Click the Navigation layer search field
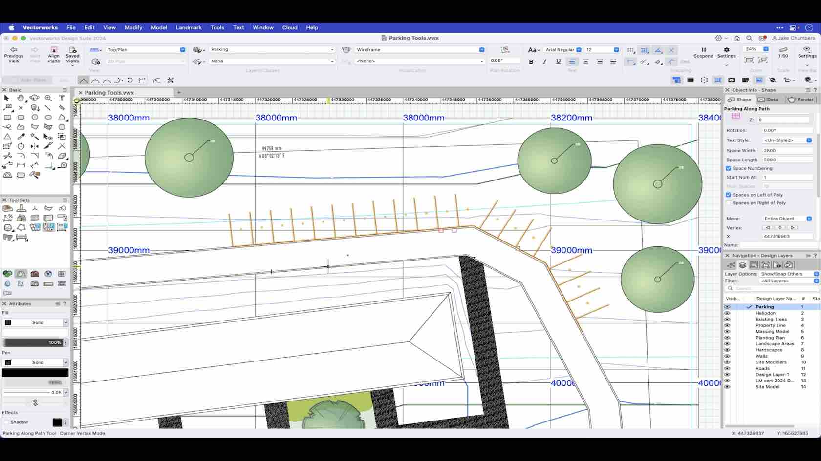 (x=772, y=288)
